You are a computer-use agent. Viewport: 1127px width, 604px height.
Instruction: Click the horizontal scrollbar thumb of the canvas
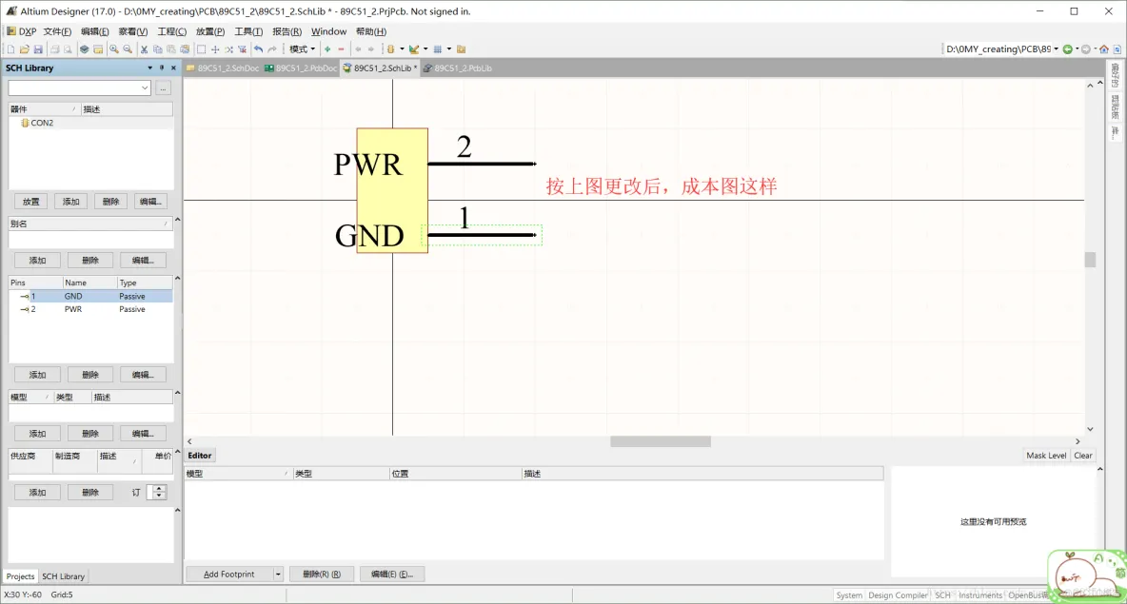[661, 441]
